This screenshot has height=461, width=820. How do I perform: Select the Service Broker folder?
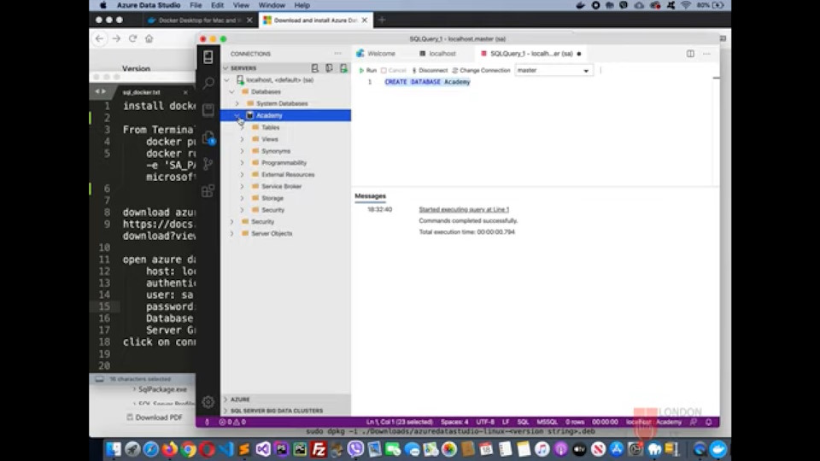tap(281, 186)
